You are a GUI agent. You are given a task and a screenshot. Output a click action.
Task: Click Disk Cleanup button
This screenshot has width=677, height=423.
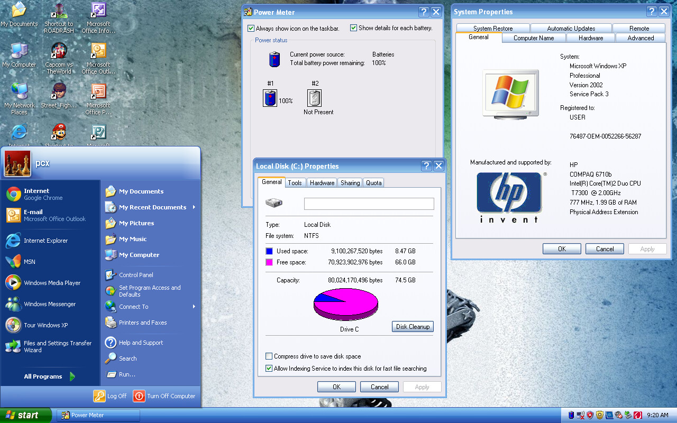[413, 327]
